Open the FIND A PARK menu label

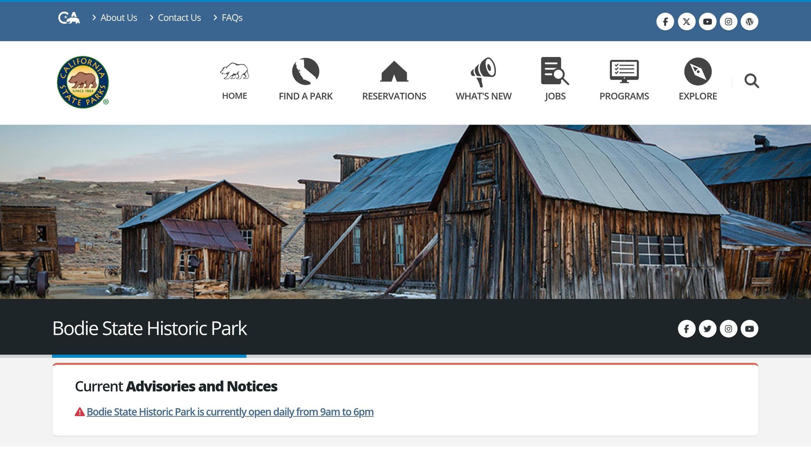pyautogui.click(x=306, y=96)
